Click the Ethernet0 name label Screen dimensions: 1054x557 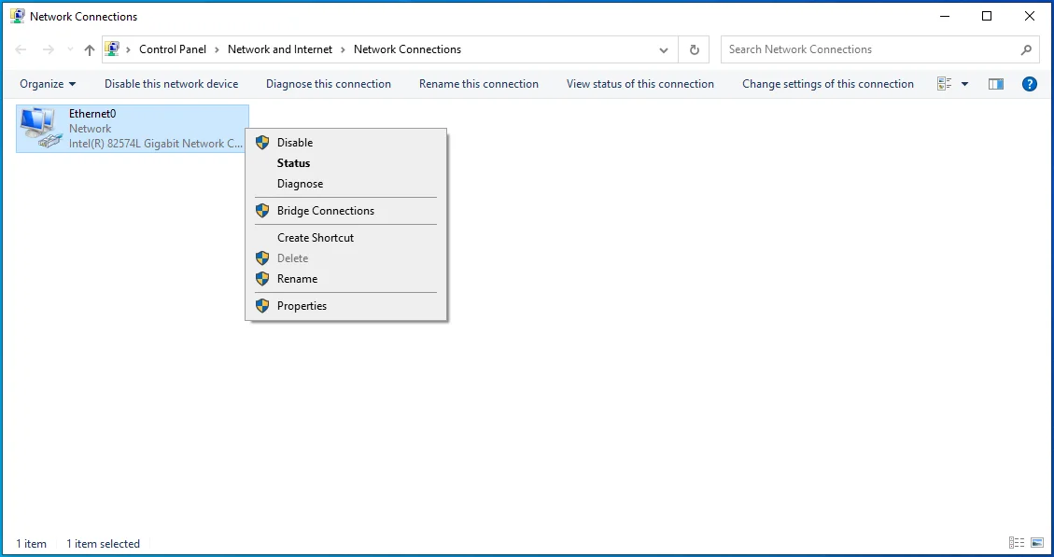92,114
